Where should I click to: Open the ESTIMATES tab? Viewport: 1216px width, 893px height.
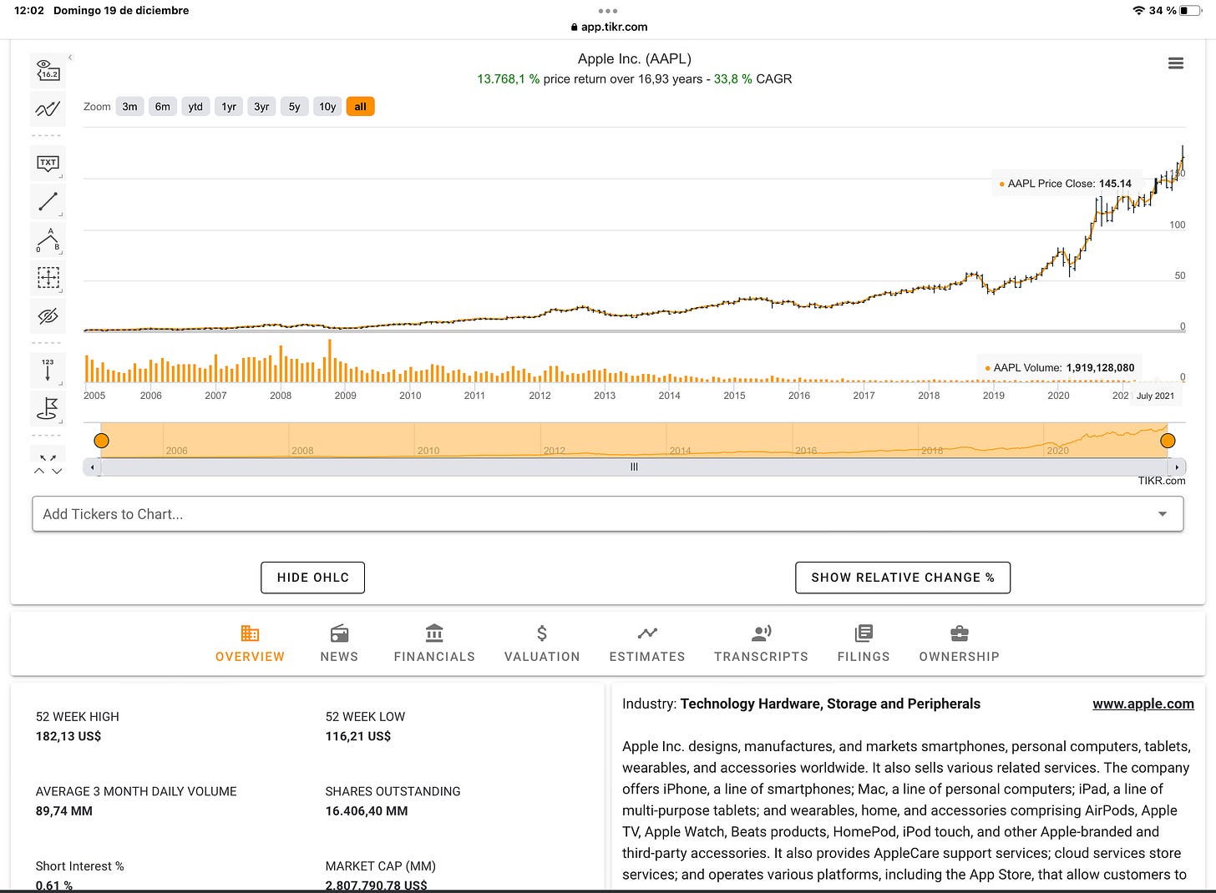(647, 643)
